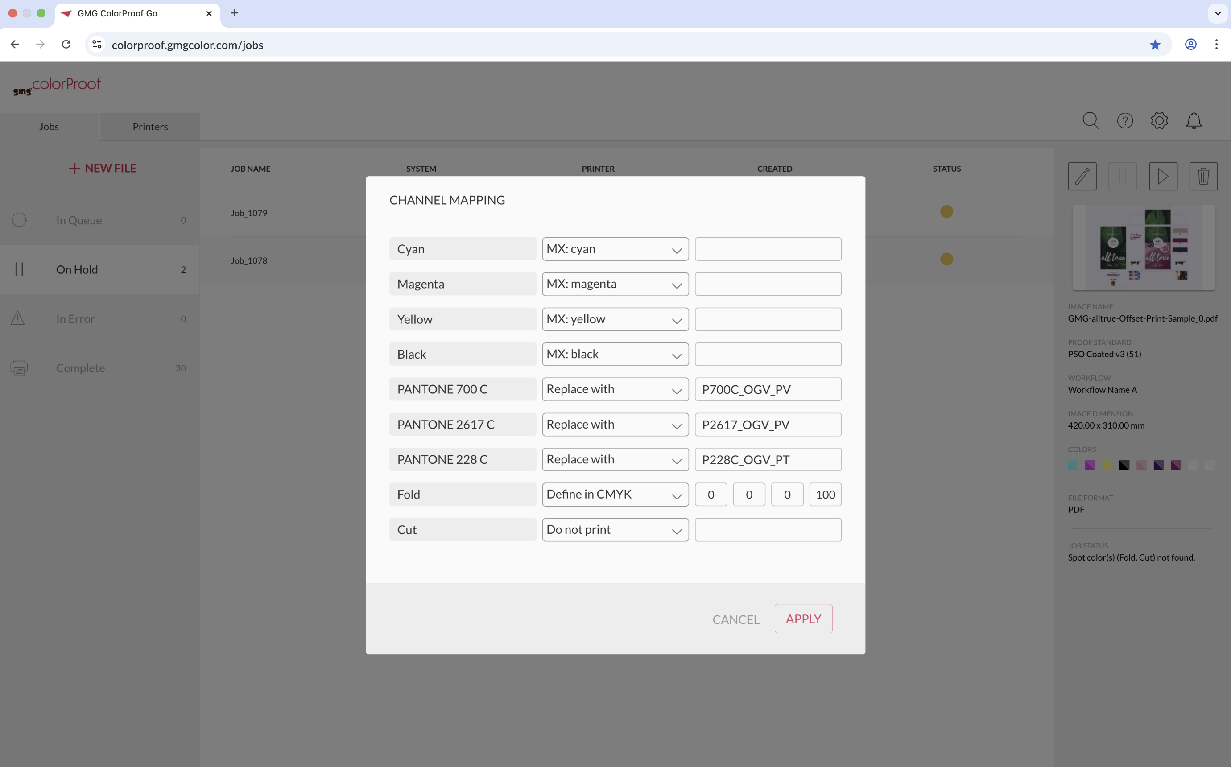
Task: Click the cyan color swatch under COLORS
Action: [1073, 465]
